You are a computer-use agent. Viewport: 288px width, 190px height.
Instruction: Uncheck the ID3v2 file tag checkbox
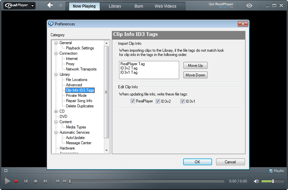click(158, 101)
